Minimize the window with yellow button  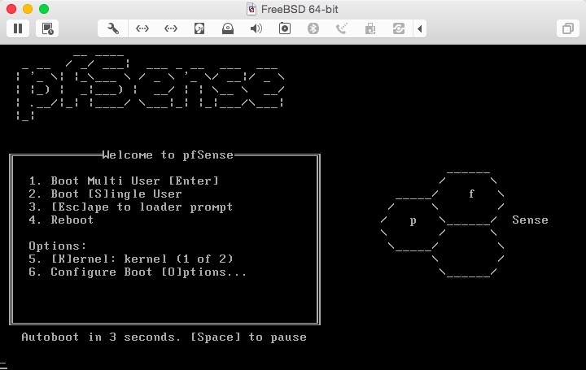28,9
